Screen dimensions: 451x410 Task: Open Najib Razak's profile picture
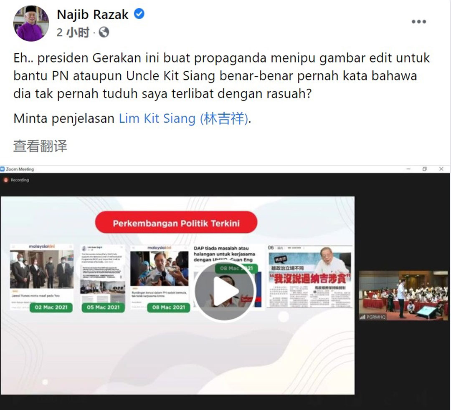[x=31, y=23]
